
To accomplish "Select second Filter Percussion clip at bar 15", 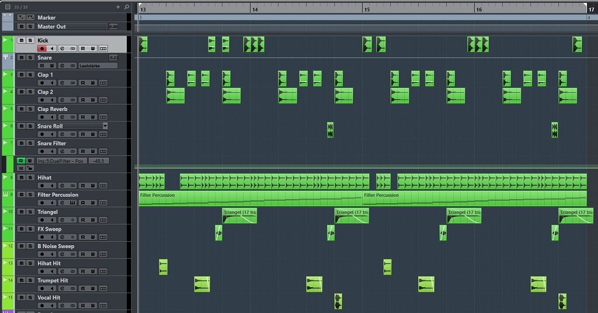I will point(475,199).
